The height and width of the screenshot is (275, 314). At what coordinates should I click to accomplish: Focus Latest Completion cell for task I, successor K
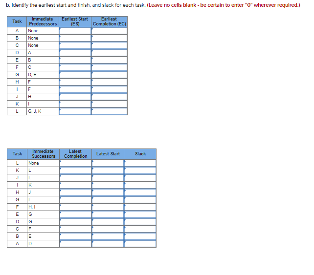pyautogui.click(x=75, y=185)
